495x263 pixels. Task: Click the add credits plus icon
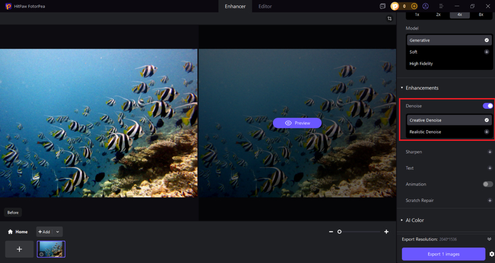[x=414, y=6]
